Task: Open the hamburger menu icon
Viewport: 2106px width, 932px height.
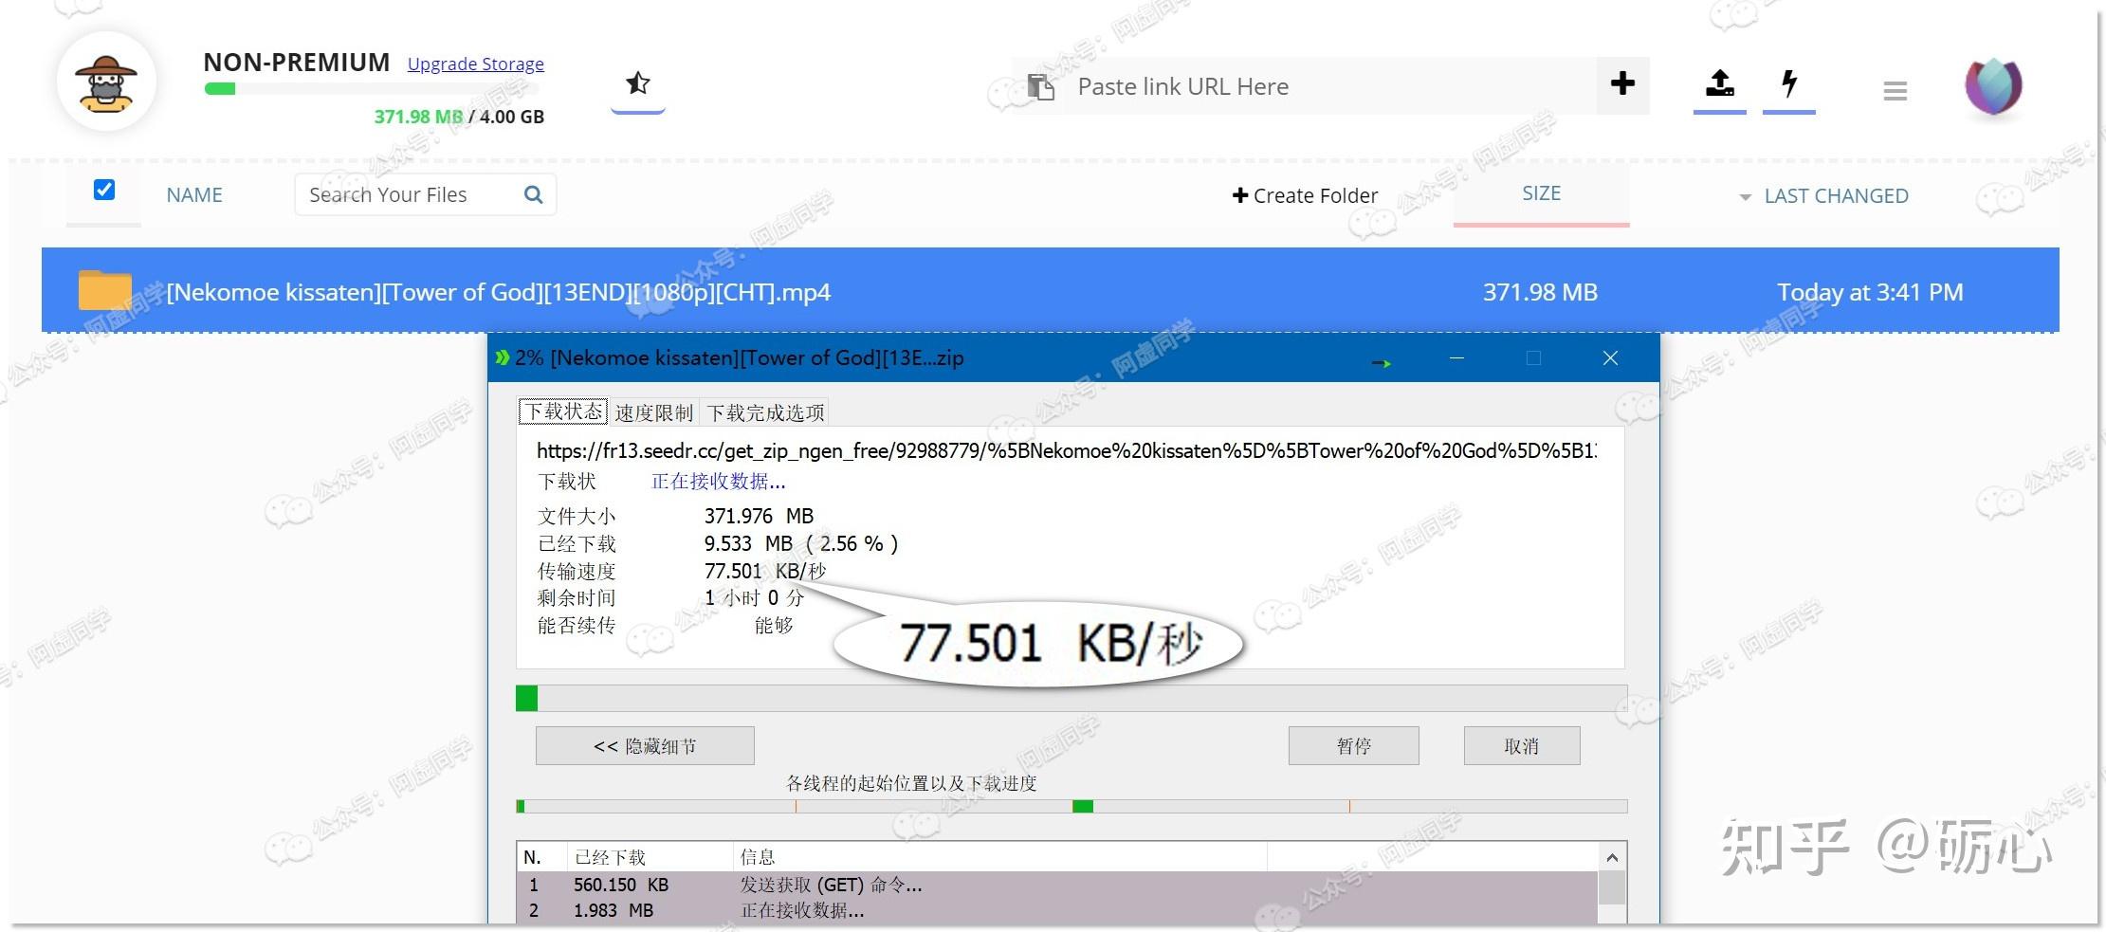Action: [x=1895, y=91]
